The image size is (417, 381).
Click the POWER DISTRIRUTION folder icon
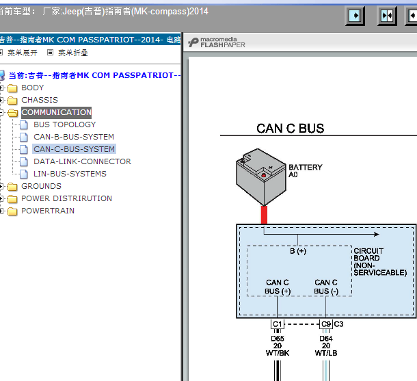[12, 198]
